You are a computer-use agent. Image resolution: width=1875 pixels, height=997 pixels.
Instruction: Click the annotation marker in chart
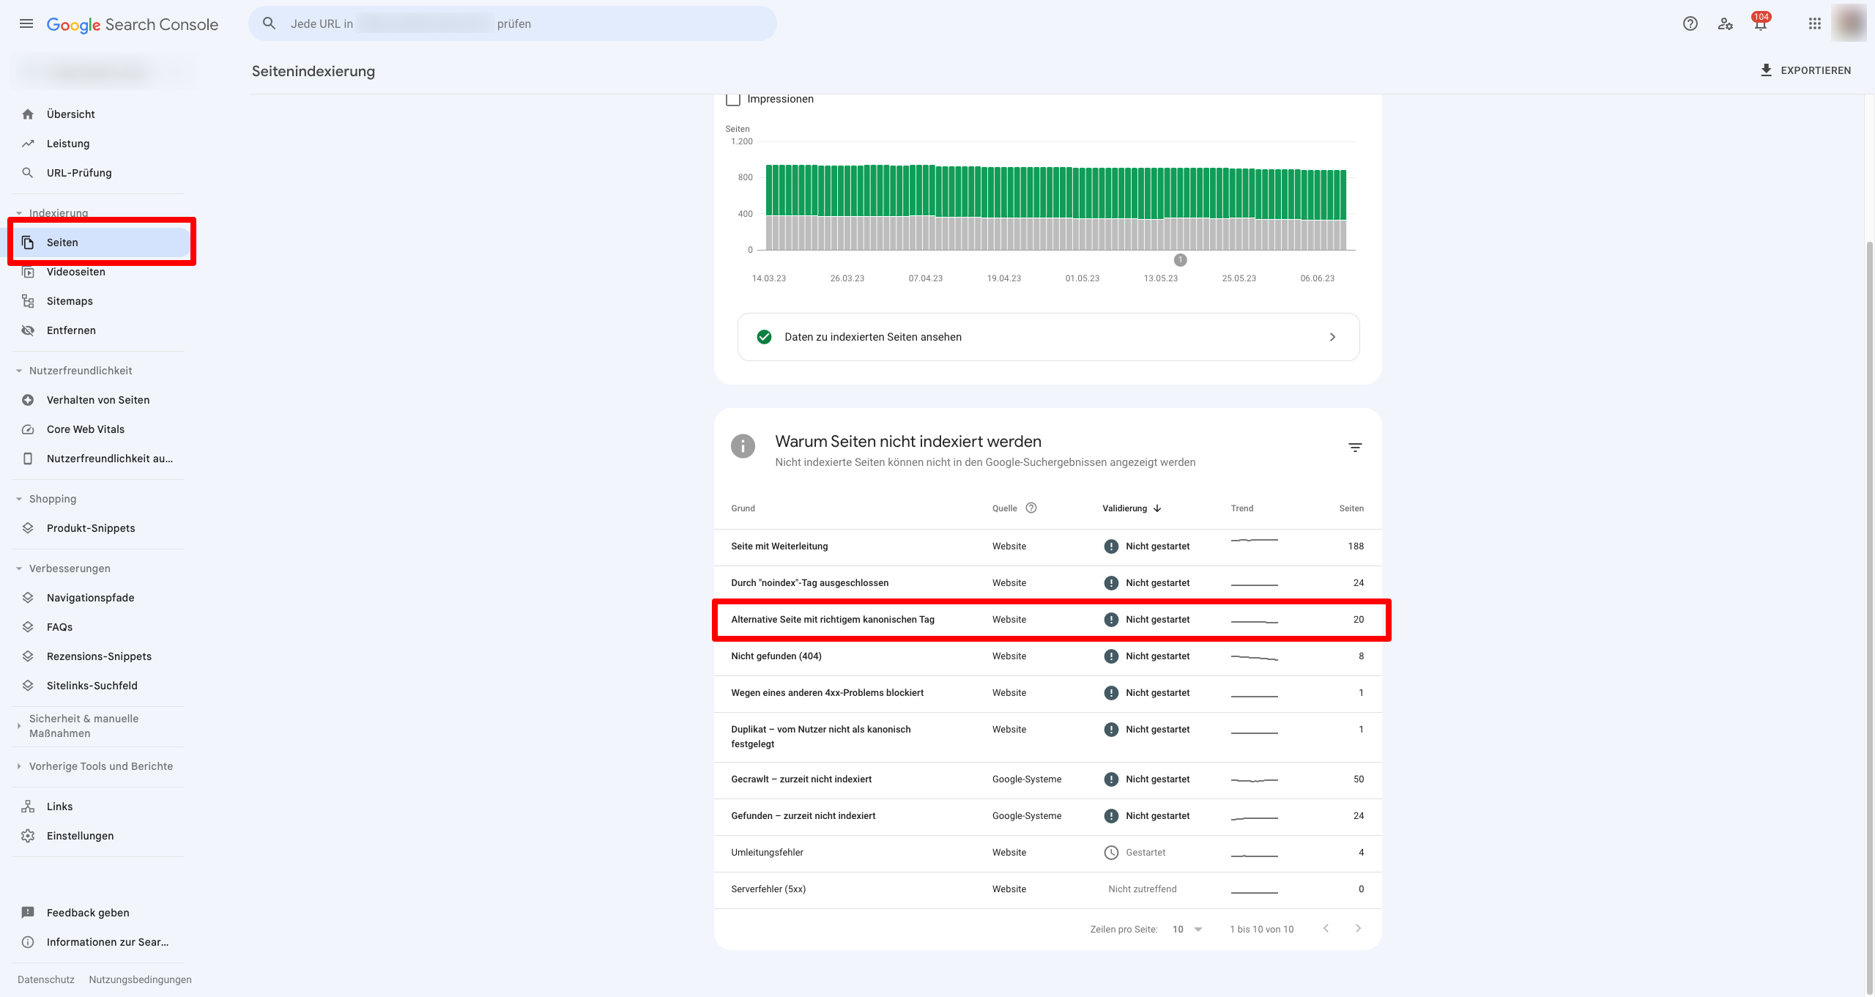[x=1180, y=260]
